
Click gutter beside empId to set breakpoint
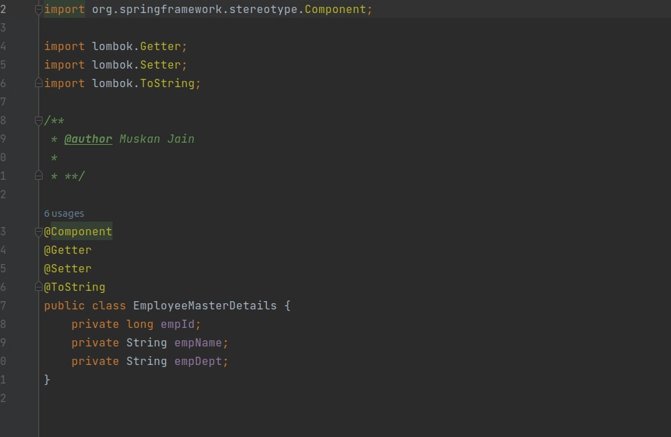[x=27, y=324]
